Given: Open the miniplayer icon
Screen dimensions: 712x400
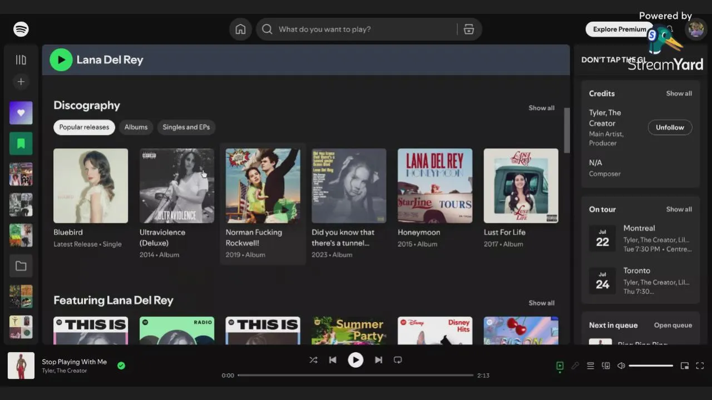Looking at the screenshot, I should [x=685, y=366].
